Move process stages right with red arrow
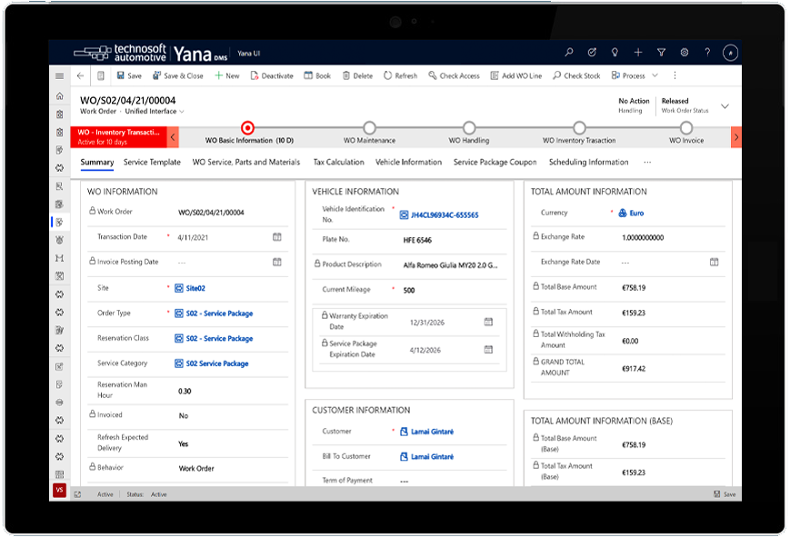The image size is (790, 537). (x=736, y=137)
